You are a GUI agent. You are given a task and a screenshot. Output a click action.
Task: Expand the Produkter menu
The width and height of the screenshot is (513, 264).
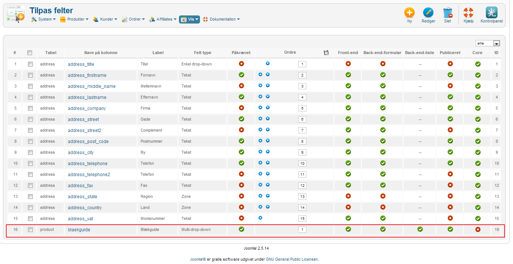pos(74,19)
